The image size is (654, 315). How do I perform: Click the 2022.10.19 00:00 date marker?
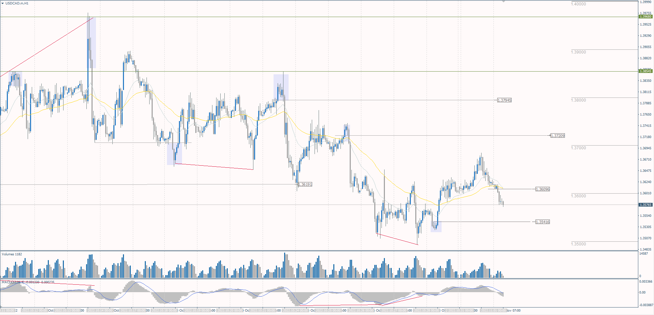[x=197, y=311]
